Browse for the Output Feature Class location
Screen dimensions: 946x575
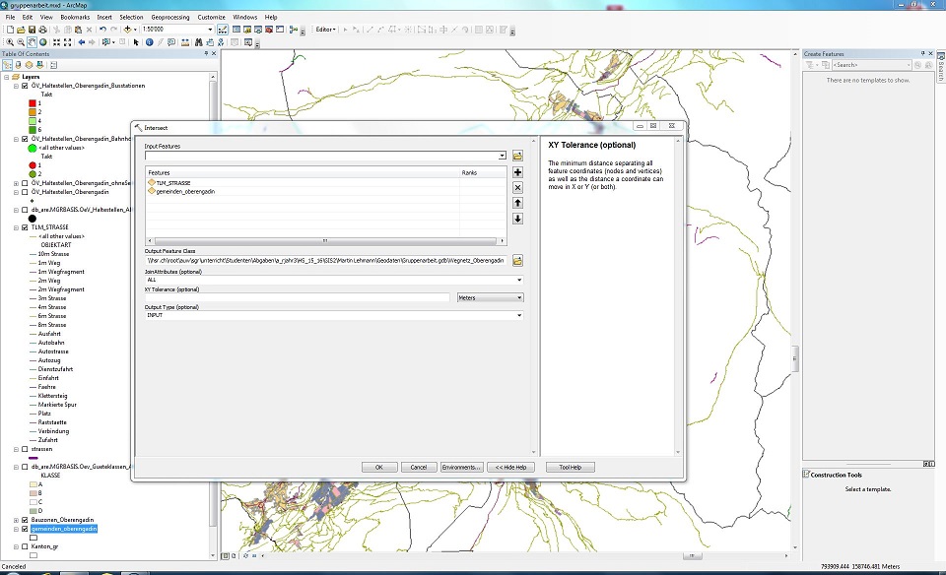[517, 261]
